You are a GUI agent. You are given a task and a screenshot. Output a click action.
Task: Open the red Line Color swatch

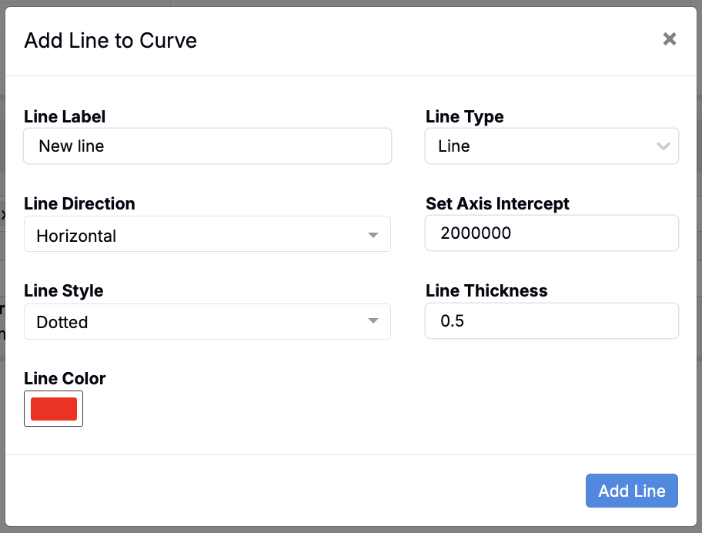click(x=54, y=409)
